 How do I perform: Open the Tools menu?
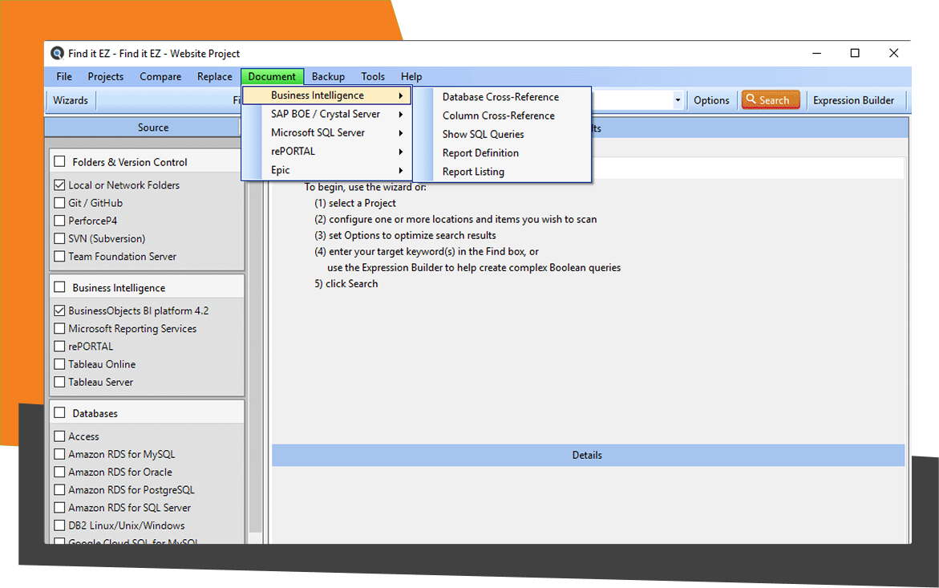coord(373,77)
